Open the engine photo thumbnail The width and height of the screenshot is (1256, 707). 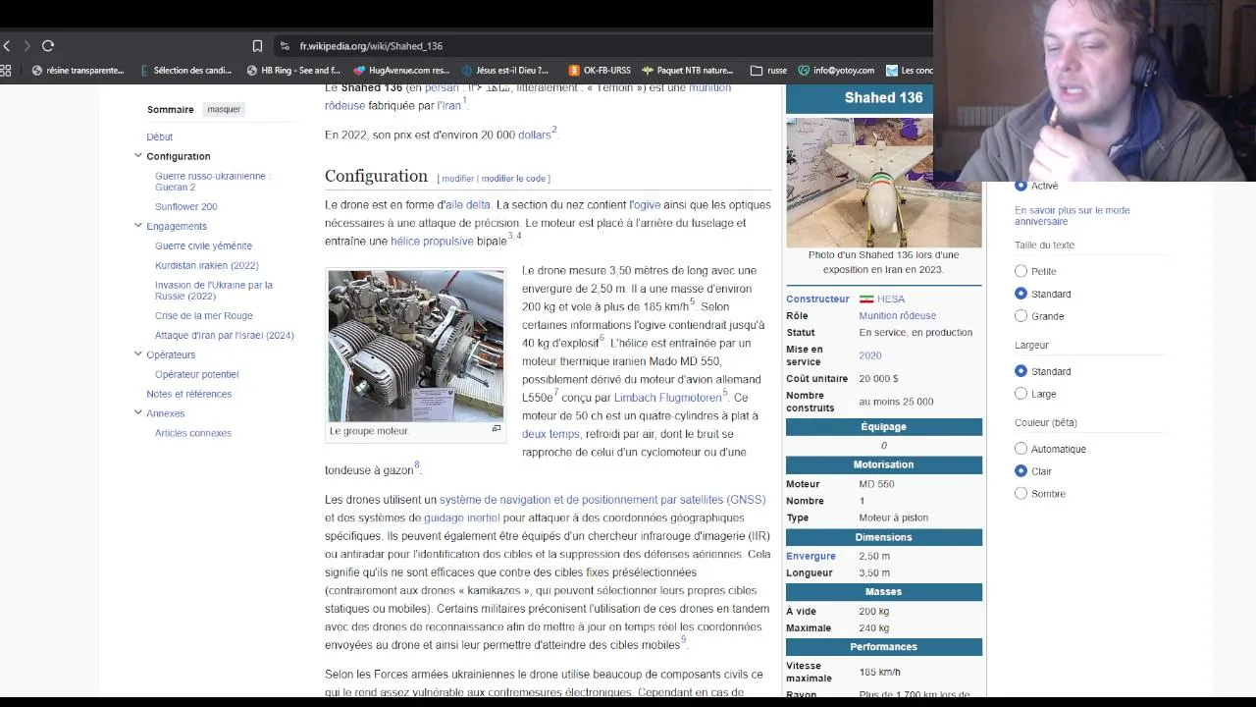coord(416,346)
